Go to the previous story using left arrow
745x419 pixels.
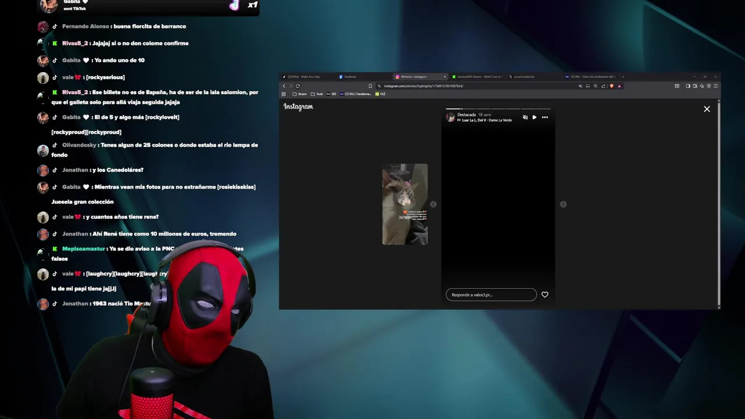point(433,204)
